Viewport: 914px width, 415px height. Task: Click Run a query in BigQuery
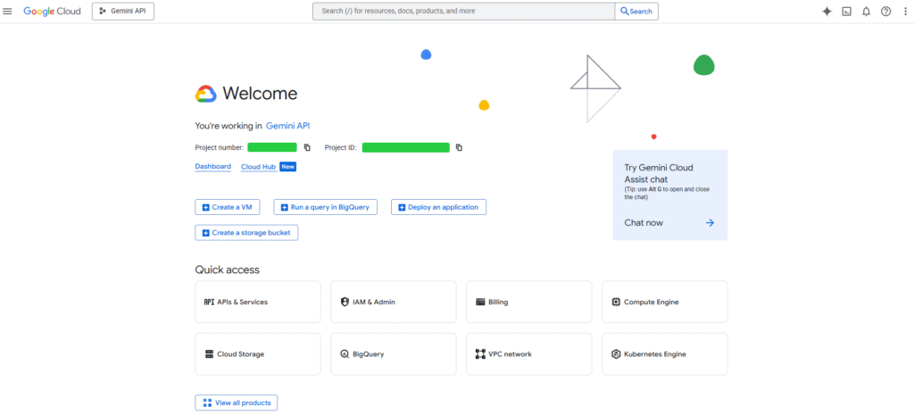[x=325, y=207]
